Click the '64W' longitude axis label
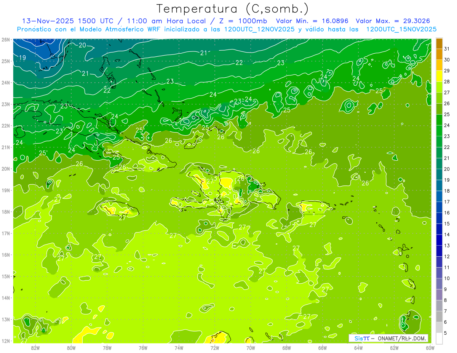Image resolution: width=457 pixels, height=353 pixels. click(x=358, y=348)
